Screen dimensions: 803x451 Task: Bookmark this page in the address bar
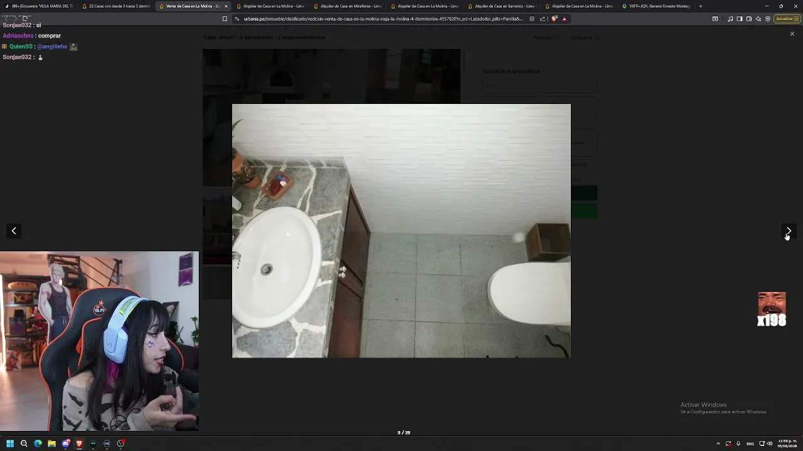pyautogui.click(x=225, y=19)
